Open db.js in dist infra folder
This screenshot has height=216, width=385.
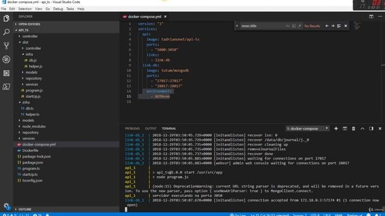click(66, 60)
